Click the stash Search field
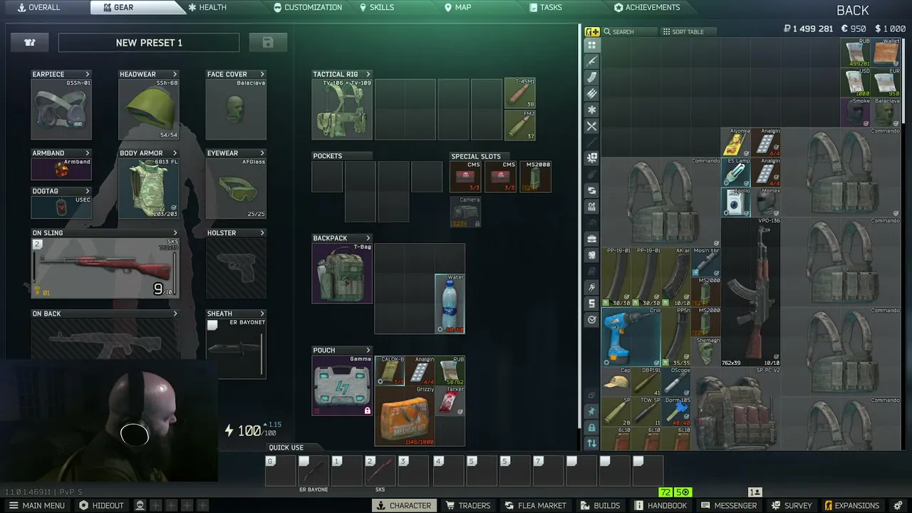912x513 pixels. coord(629,32)
